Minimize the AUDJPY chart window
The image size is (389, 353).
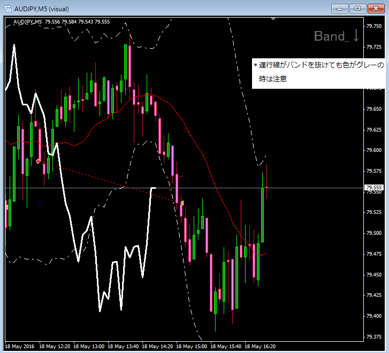coord(340,8)
